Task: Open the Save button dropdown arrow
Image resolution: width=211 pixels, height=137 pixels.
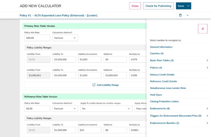Action: [188, 6]
